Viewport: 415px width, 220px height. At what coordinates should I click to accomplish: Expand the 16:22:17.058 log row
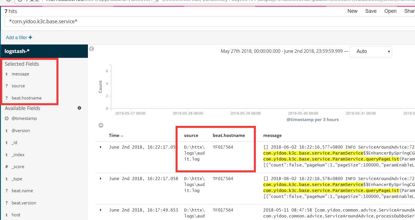coord(100,179)
